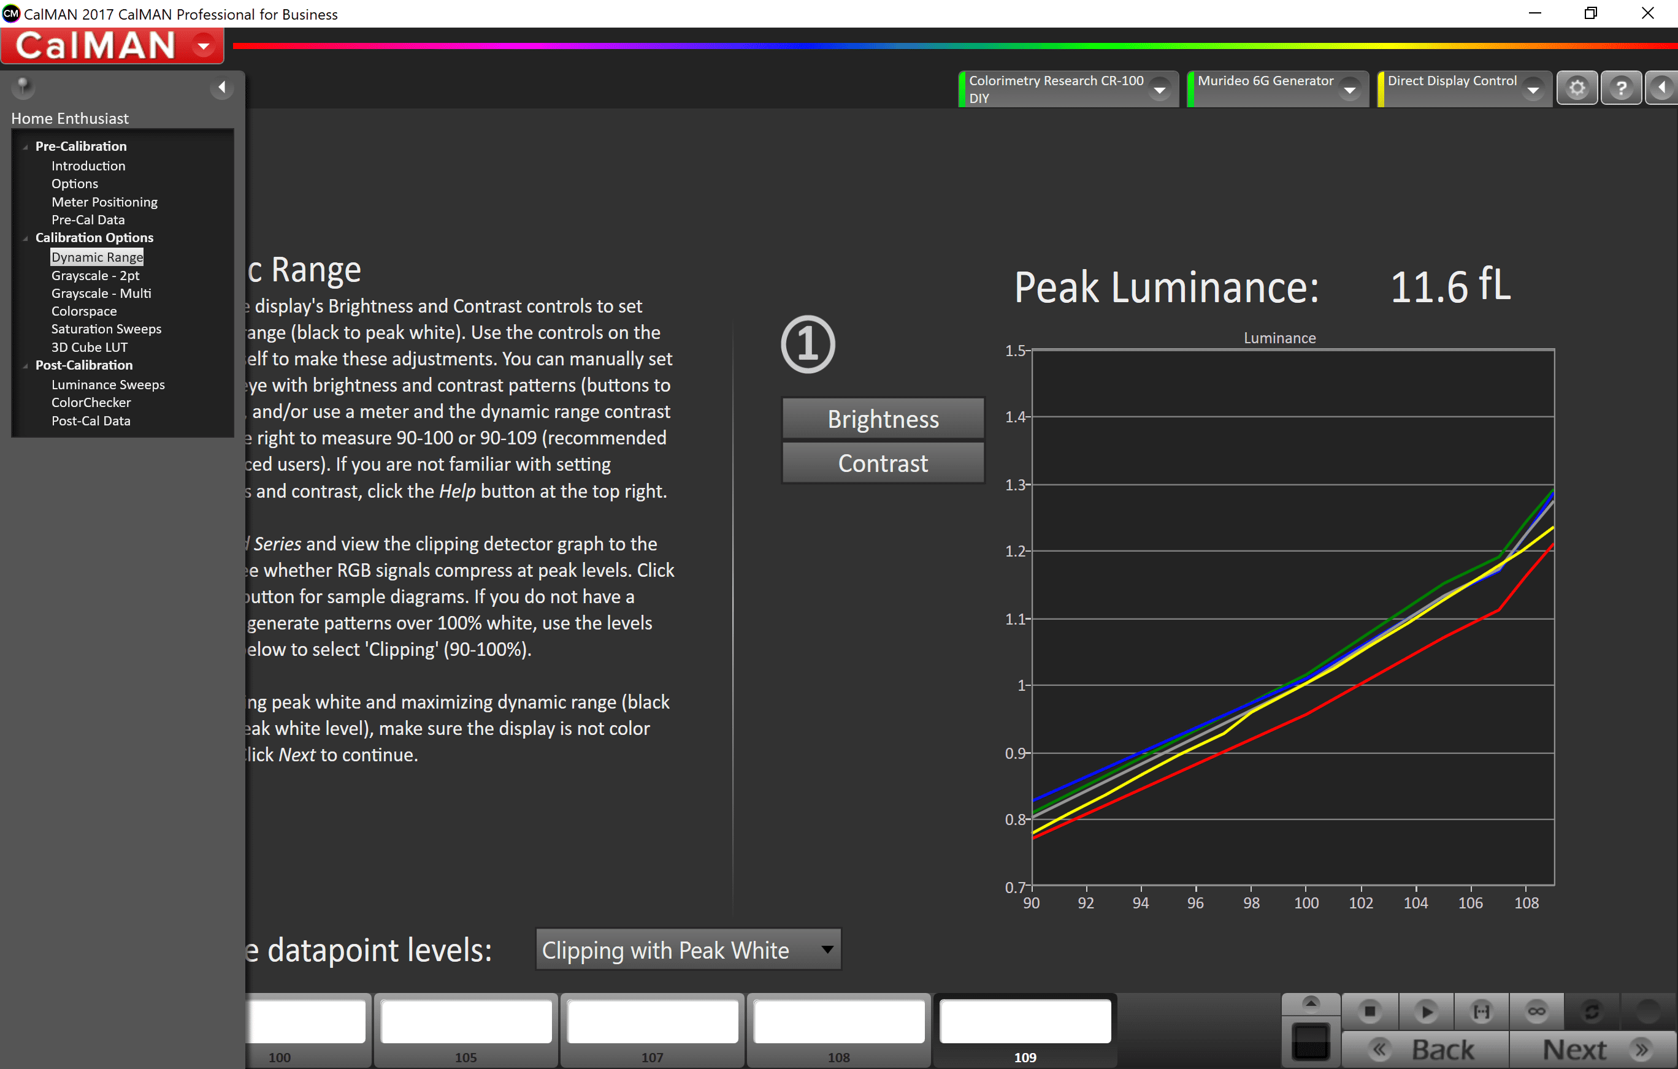The image size is (1678, 1069).
Task: Click the Luminance chart title
Action: pyautogui.click(x=1279, y=338)
